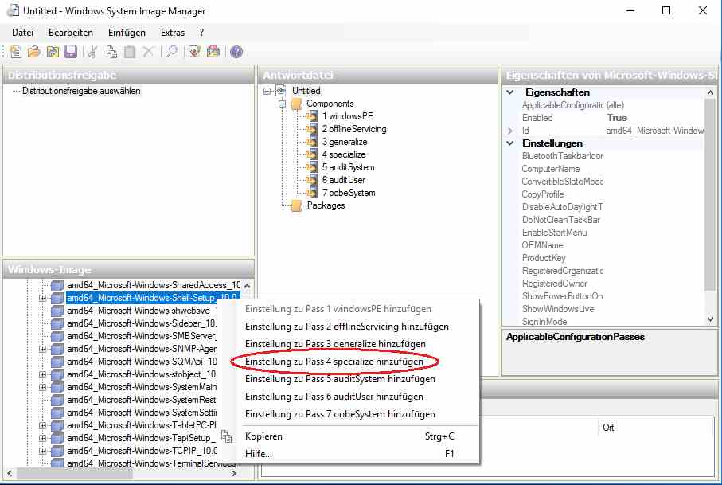
Task: Open Help with the question mark toolbar icon
Action: click(x=236, y=52)
